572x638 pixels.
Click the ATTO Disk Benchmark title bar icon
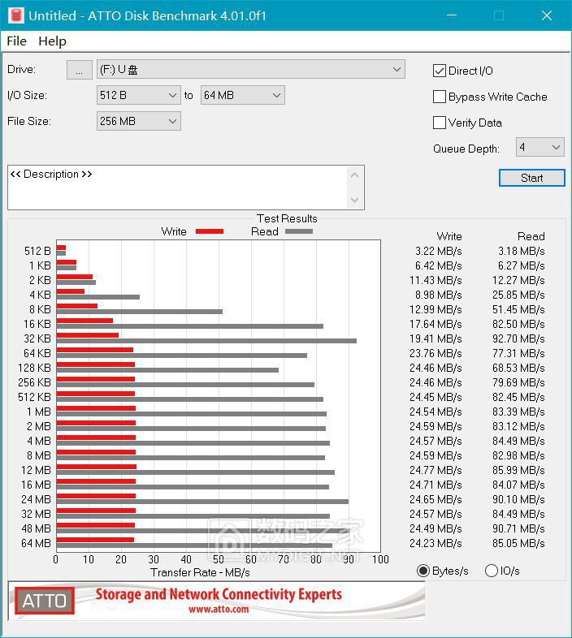[x=16, y=15]
